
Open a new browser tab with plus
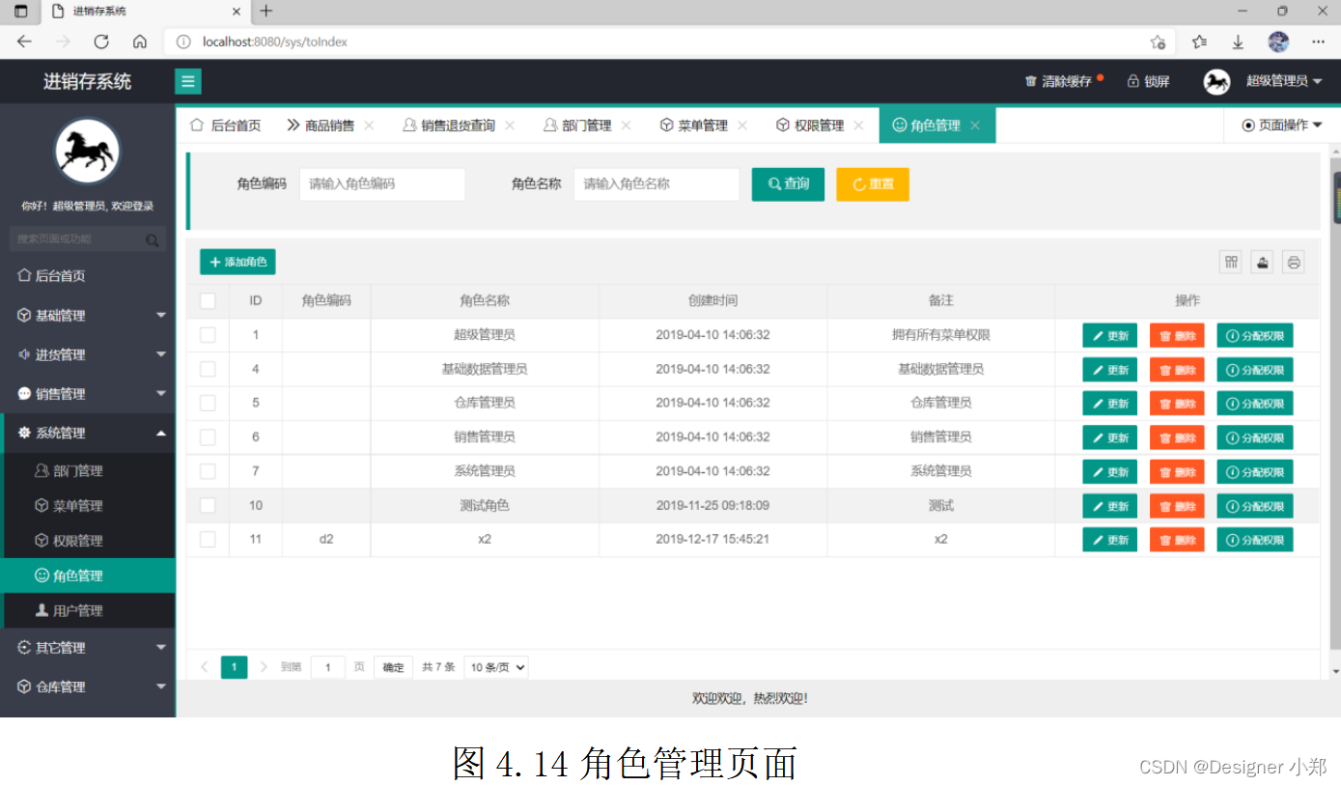tap(266, 11)
